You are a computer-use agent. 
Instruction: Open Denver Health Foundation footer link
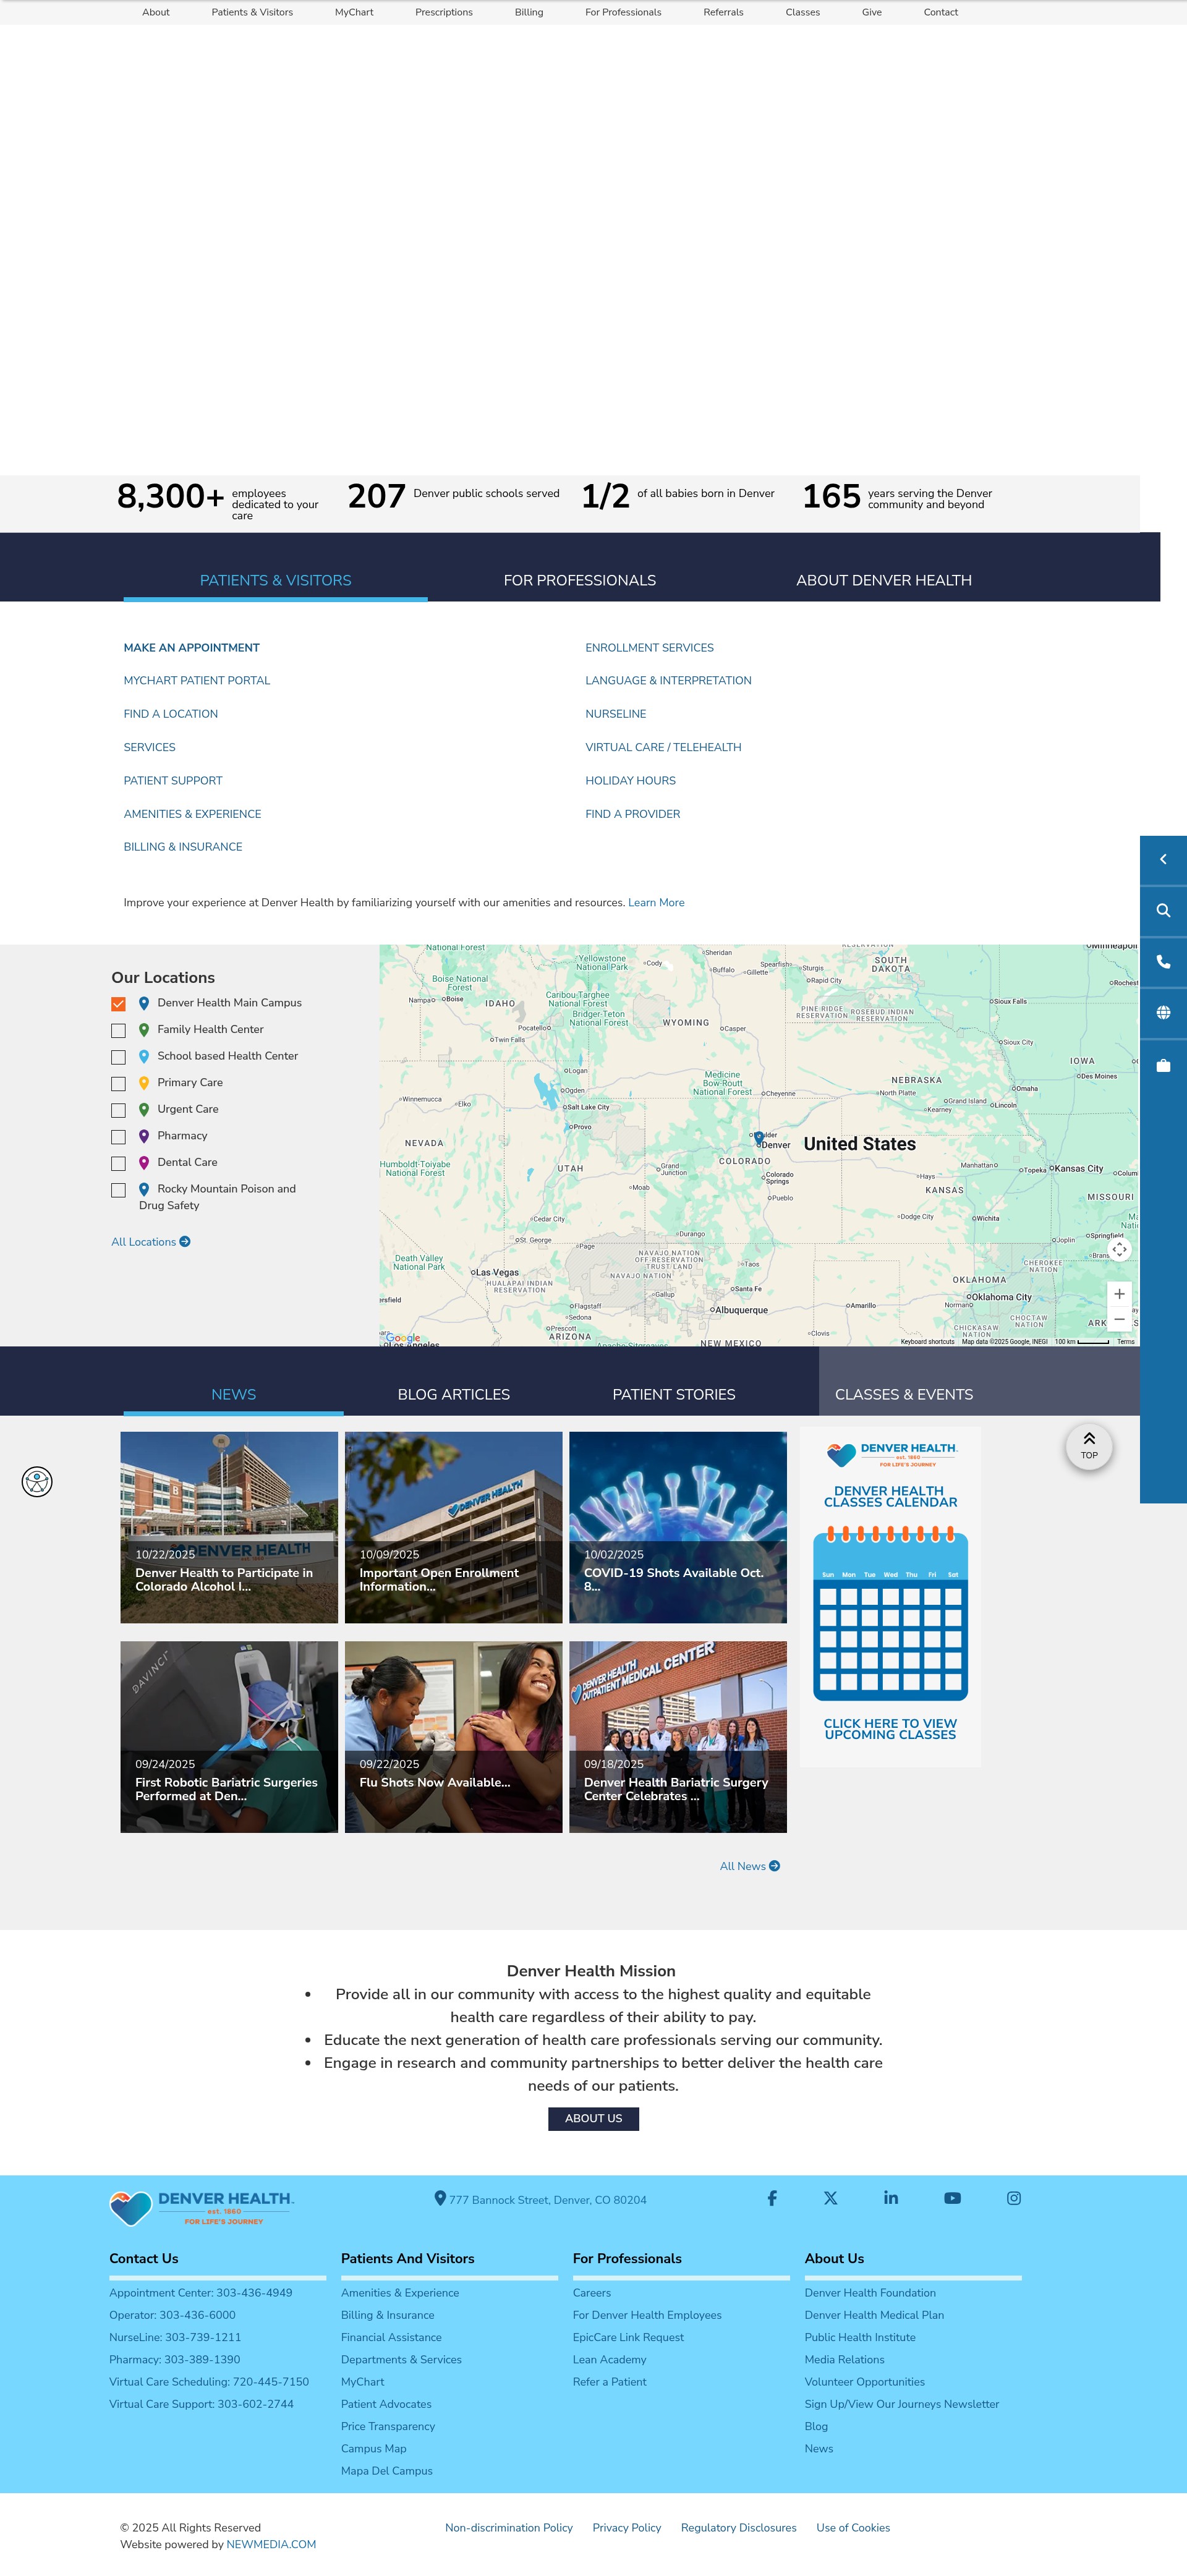point(870,2292)
